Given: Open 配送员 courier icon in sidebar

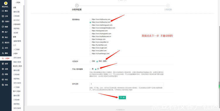Looking at the screenshot, I should [3, 43].
